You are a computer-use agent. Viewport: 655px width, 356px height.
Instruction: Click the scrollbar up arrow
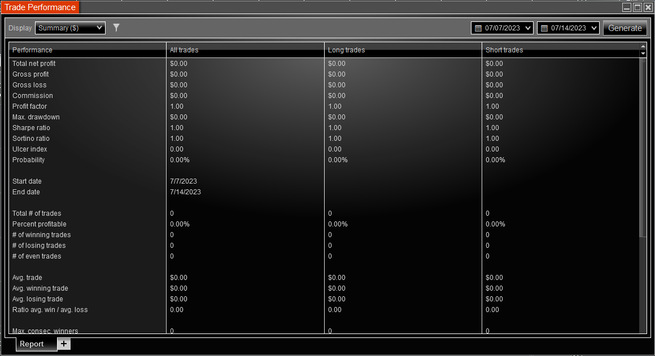pos(643,46)
